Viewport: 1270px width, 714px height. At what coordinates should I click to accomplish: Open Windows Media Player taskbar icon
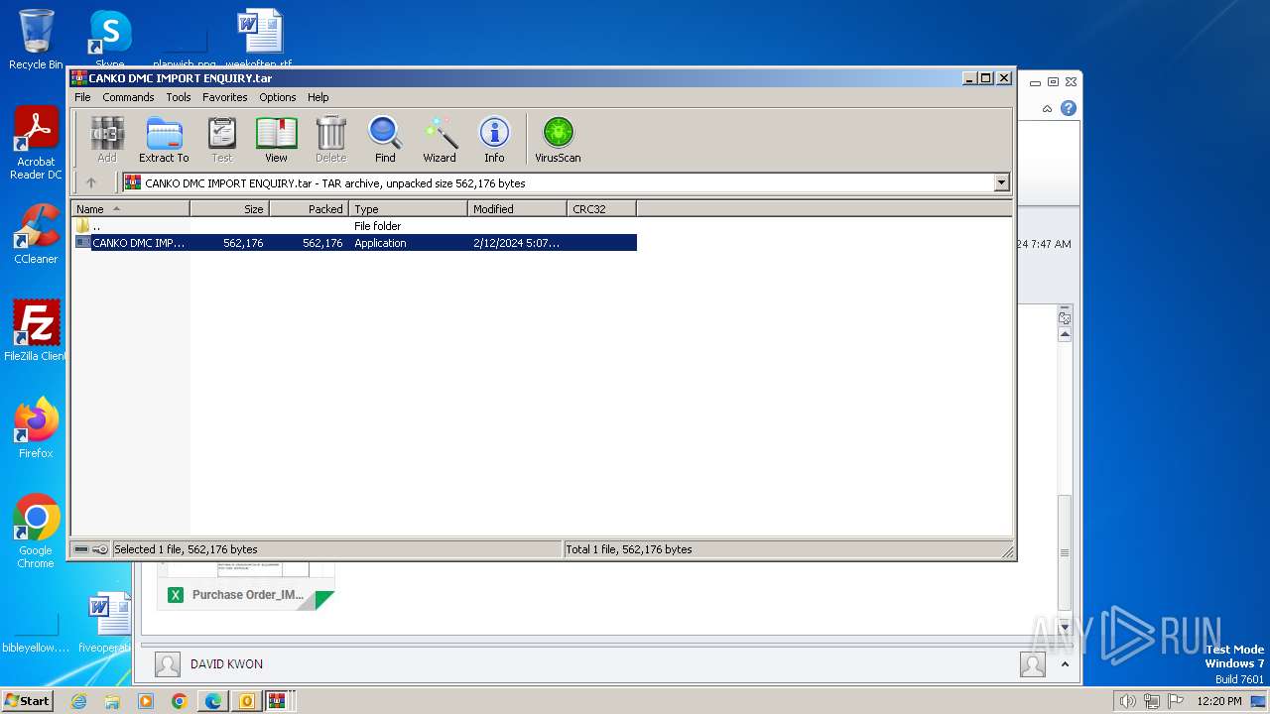click(x=146, y=701)
